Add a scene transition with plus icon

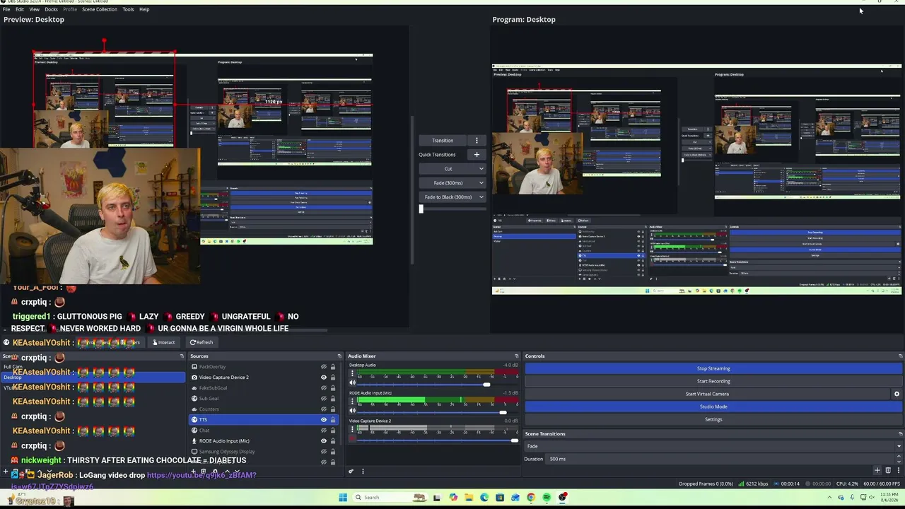point(877,470)
